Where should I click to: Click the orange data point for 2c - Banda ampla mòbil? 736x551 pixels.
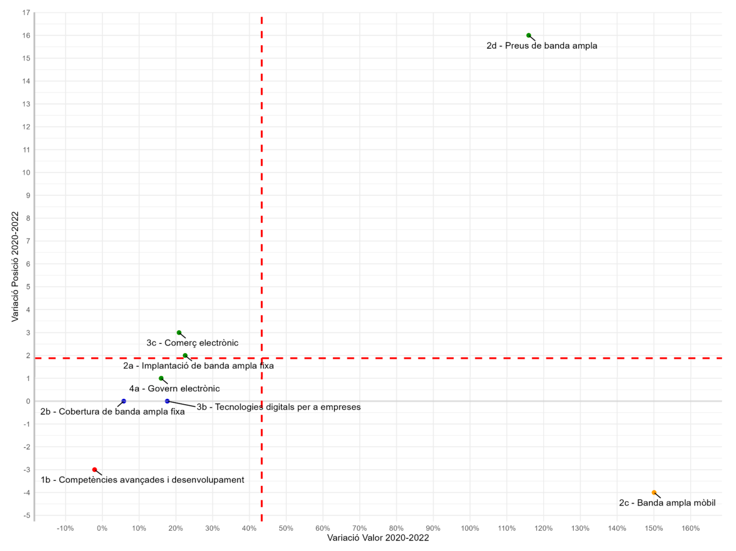[x=654, y=492]
